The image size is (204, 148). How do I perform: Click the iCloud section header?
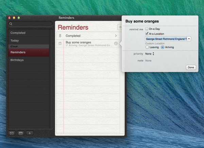coord(29,46)
